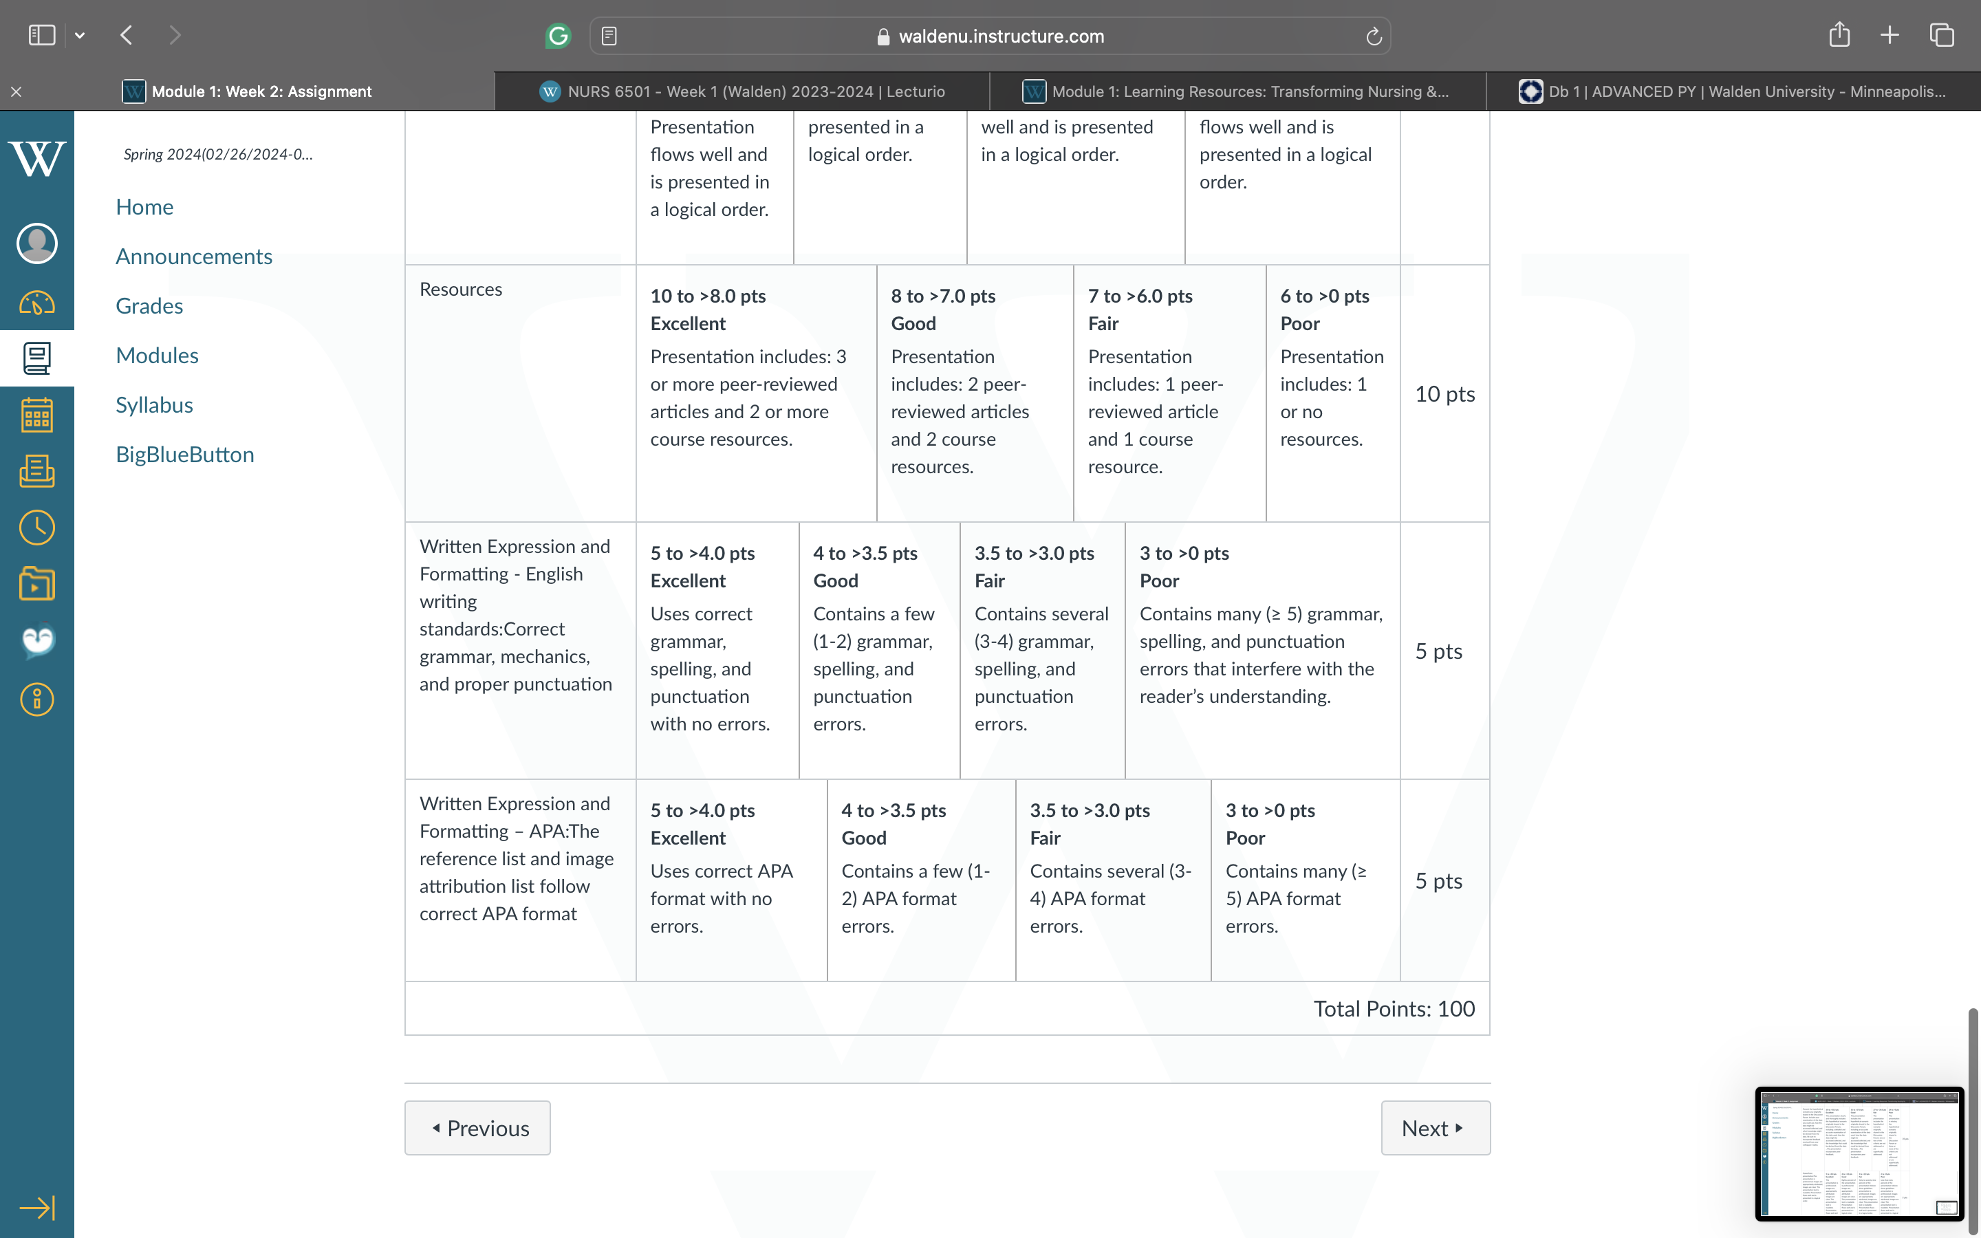Open the Inbox icon in sidebar

point(37,471)
